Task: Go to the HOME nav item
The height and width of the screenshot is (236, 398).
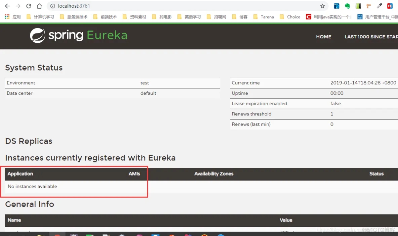Action: pyautogui.click(x=324, y=37)
